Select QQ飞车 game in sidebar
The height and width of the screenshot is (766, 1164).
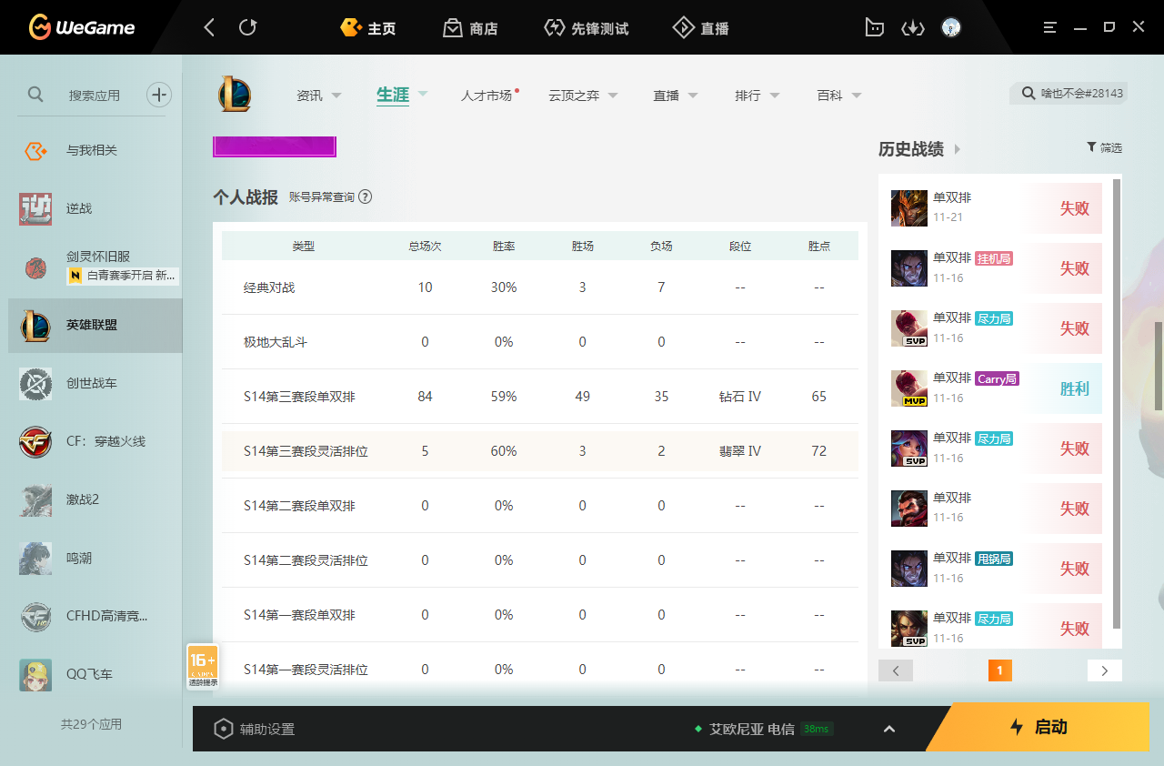(x=91, y=674)
